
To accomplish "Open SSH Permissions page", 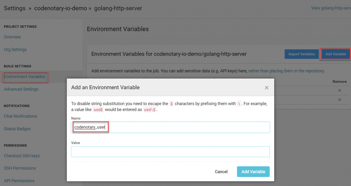I will [x=20, y=168].
